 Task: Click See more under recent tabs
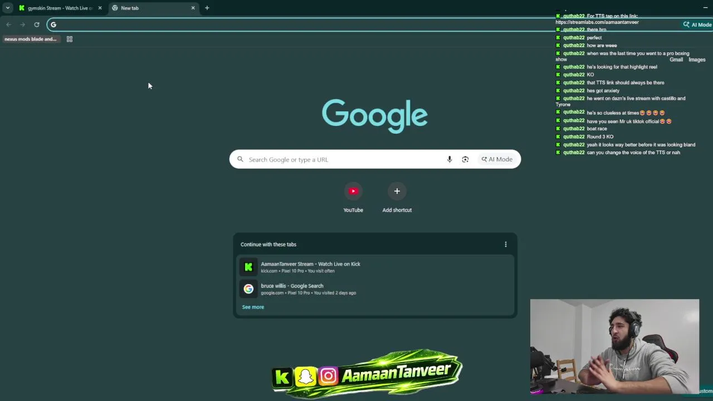(x=253, y=307)
